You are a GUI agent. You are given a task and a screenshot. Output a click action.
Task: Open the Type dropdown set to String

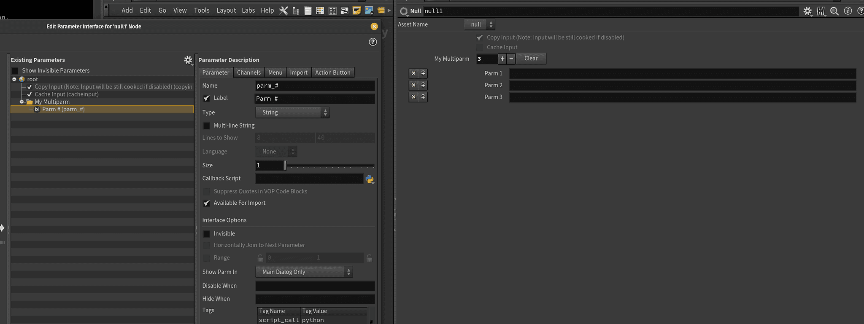[292, 112]
